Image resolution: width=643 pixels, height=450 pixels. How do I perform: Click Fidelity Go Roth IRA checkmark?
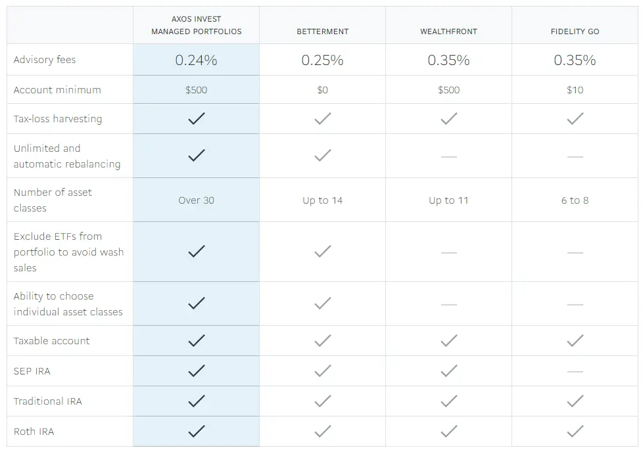coord(575,432)
